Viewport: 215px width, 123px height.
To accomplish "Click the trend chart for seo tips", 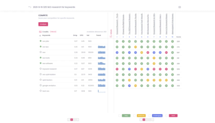I will 102,47.
